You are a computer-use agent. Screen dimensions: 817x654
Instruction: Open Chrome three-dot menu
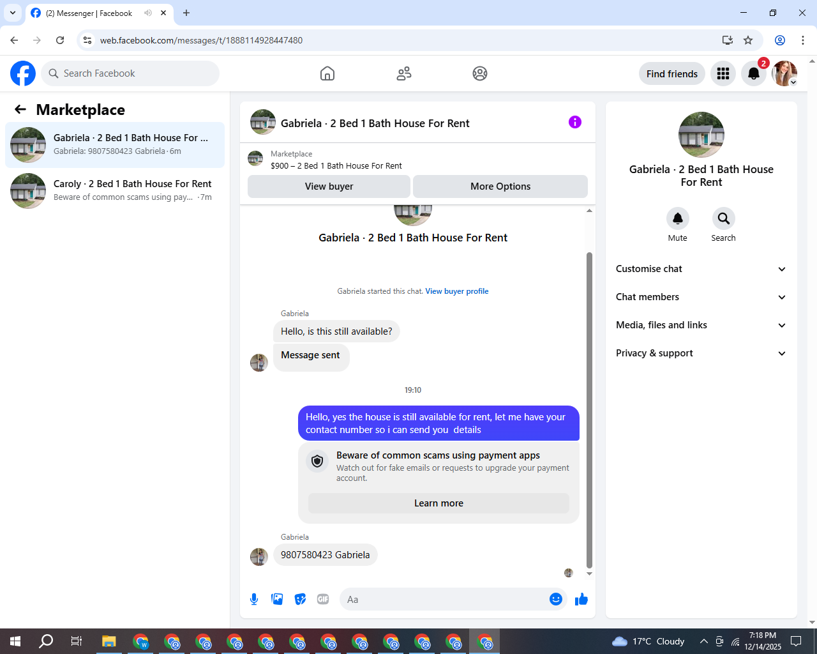coord(803,40)
